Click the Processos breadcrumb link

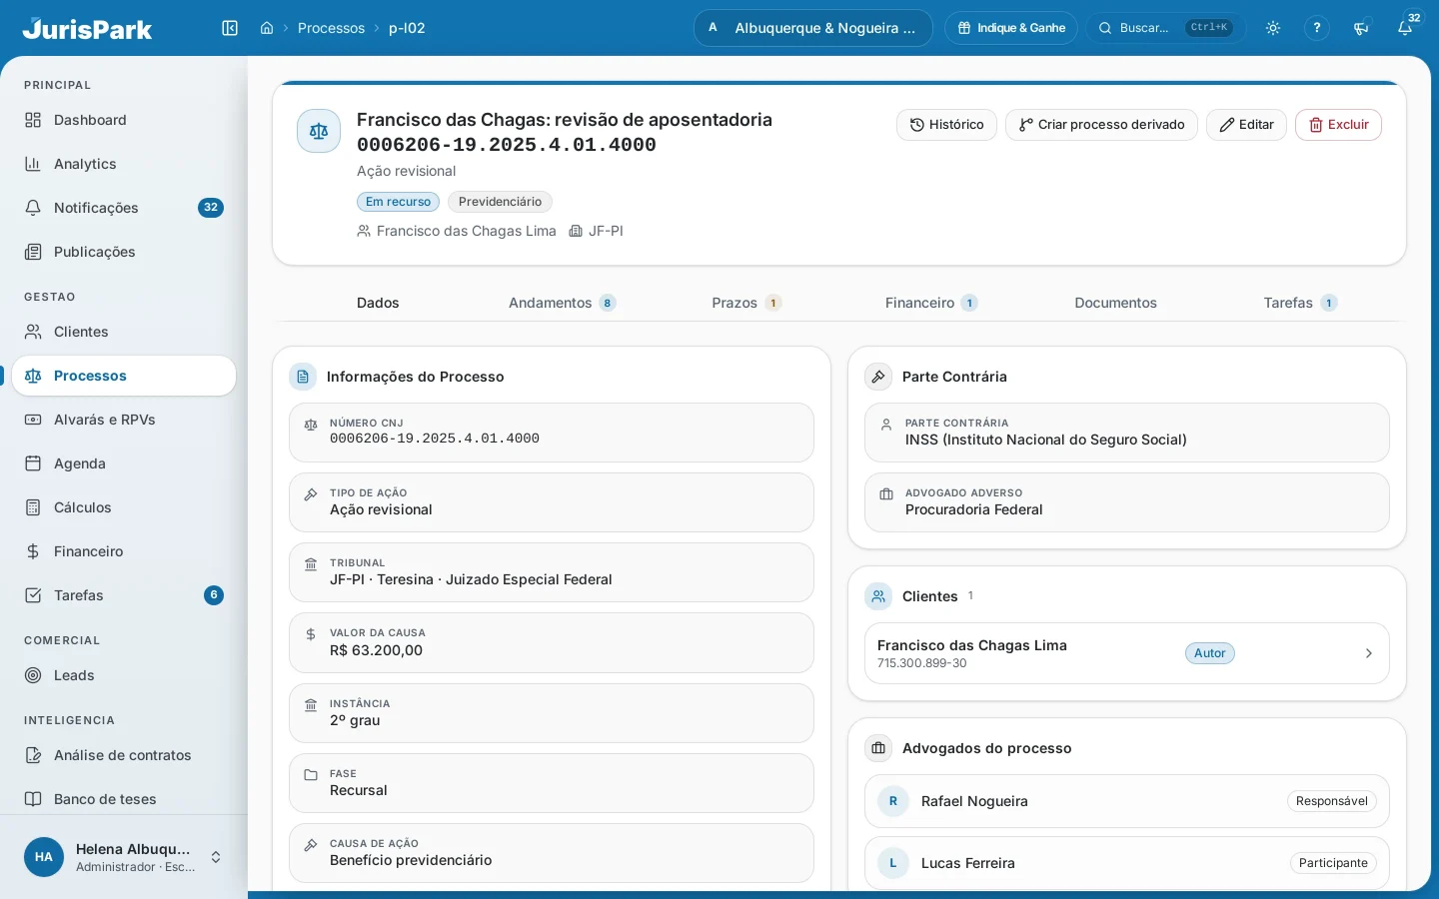tap(331, 28)
